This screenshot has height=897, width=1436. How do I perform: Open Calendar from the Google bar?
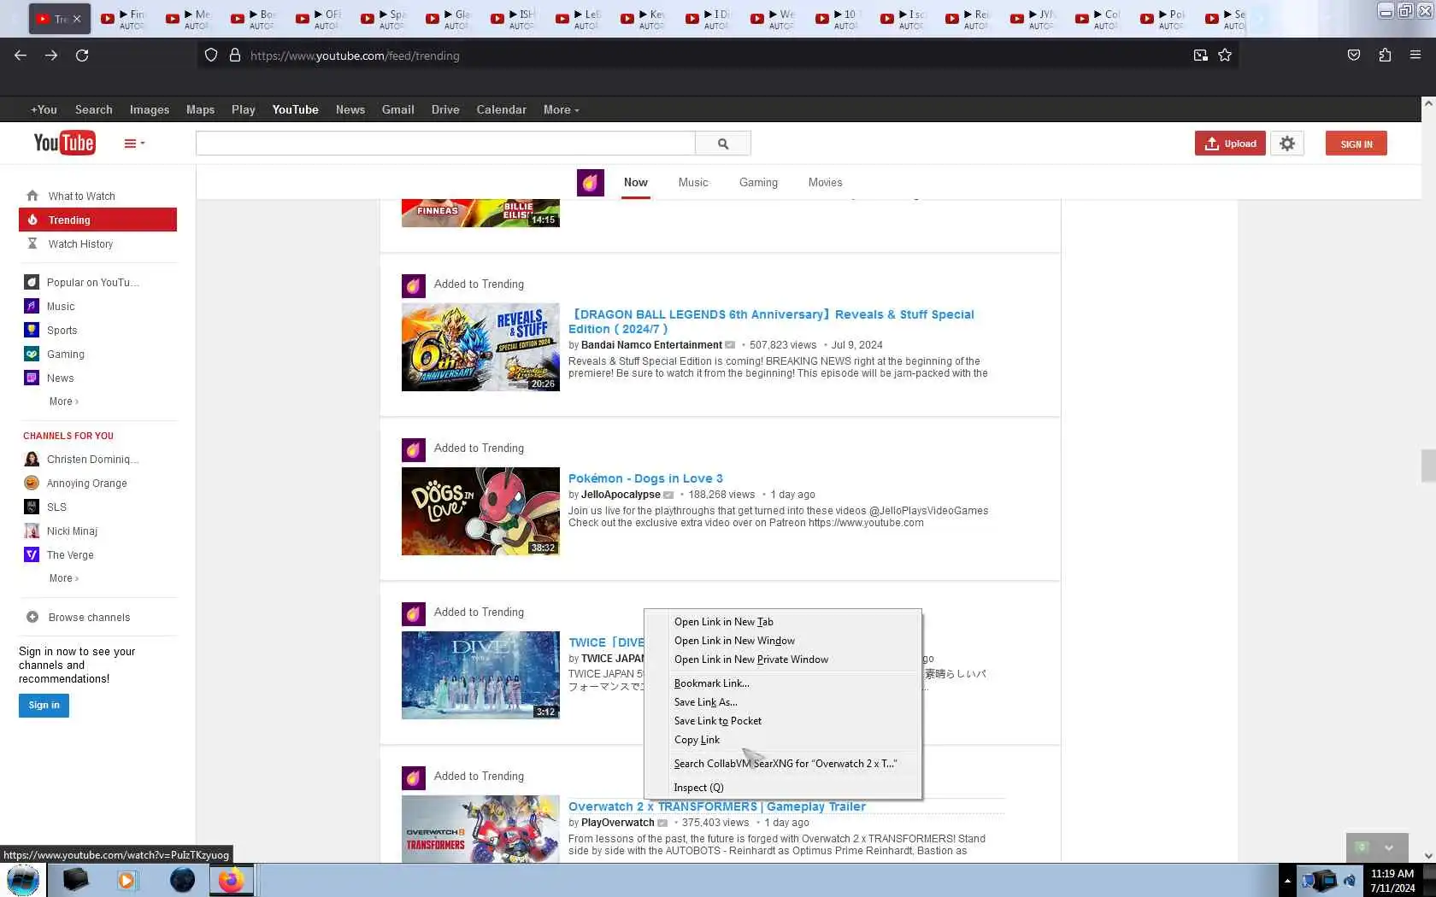click(501, 109)
